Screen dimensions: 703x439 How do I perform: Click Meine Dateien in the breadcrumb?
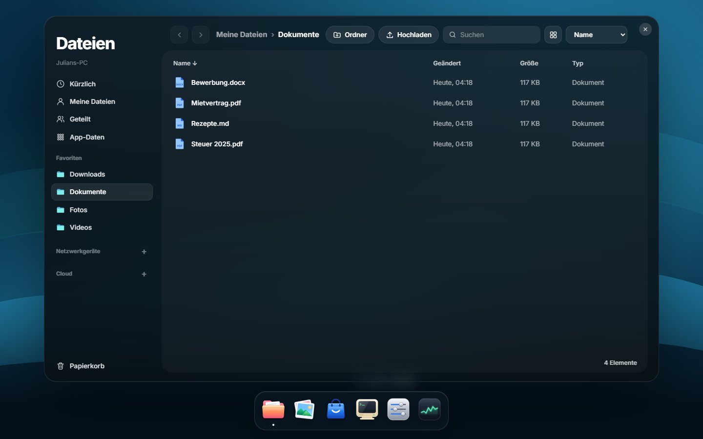click(242, 35)
